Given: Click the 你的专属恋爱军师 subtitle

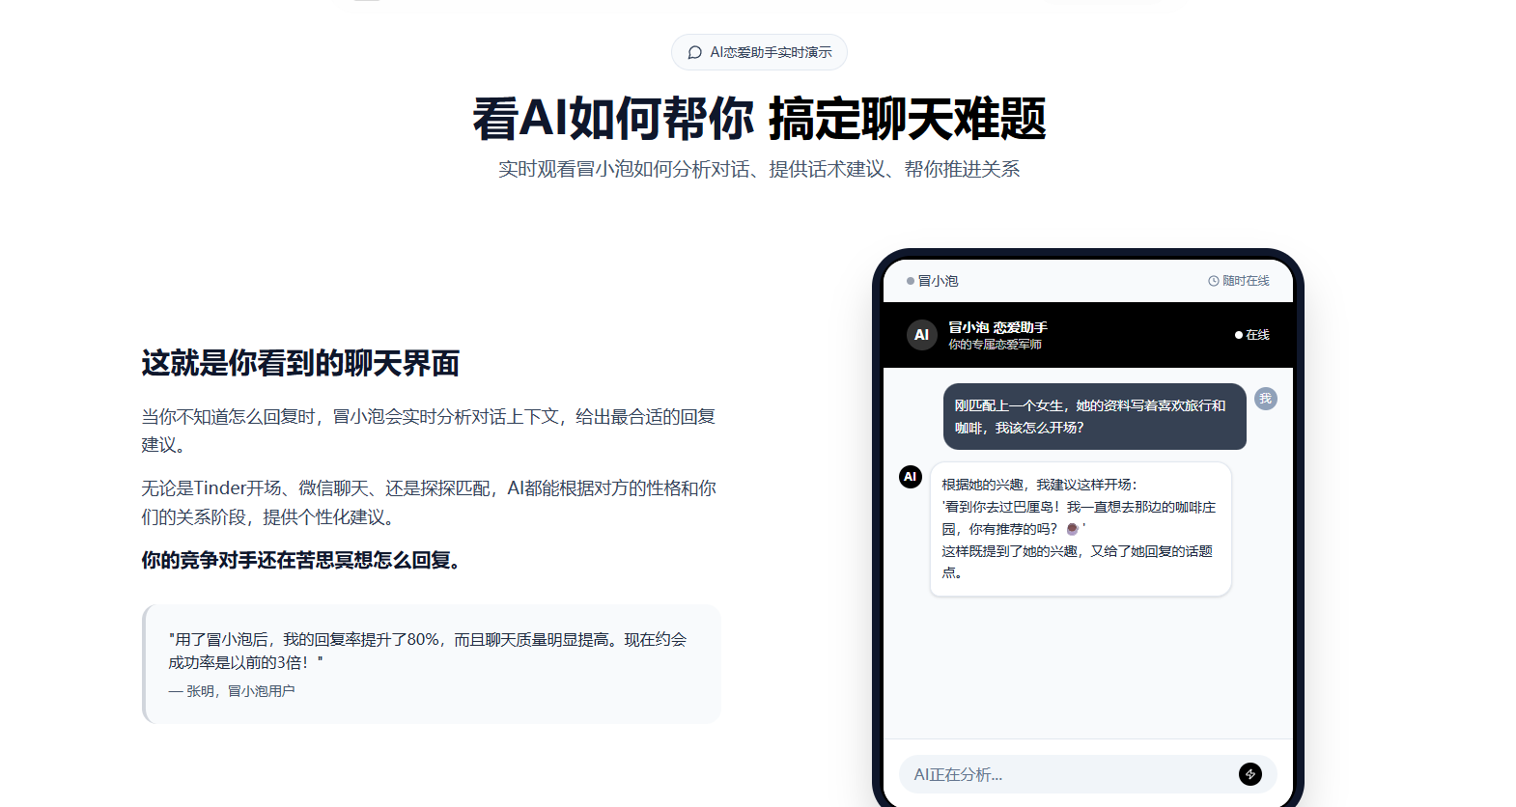Looking at the screenshot, I should click(995, 345).
